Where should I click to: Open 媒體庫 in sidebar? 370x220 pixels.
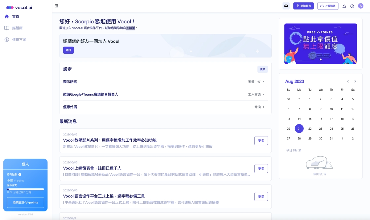pos(17,28)
